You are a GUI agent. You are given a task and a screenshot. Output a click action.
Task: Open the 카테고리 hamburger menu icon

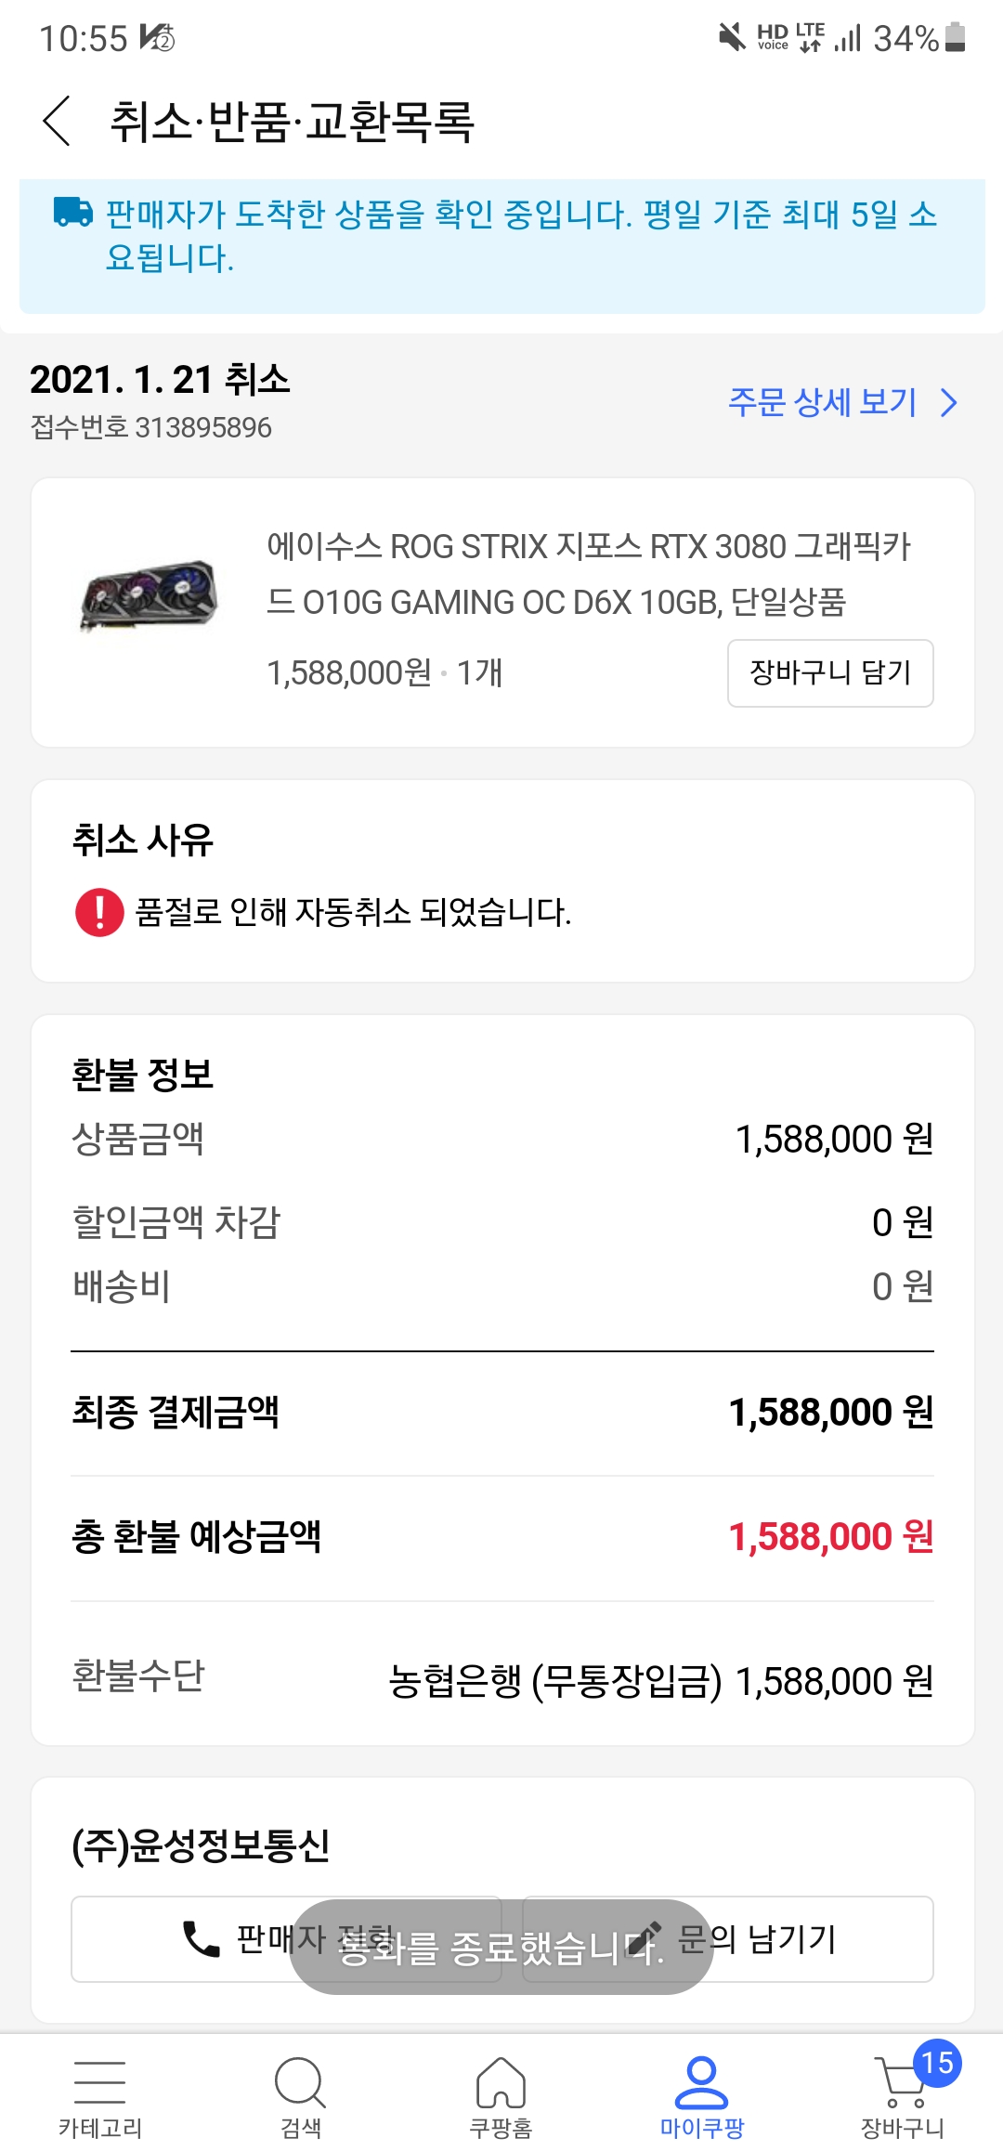99,2082
